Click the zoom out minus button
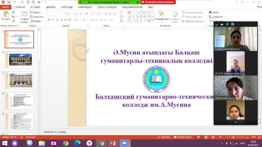Screen dimensions: 262x147 coord(226,137)
